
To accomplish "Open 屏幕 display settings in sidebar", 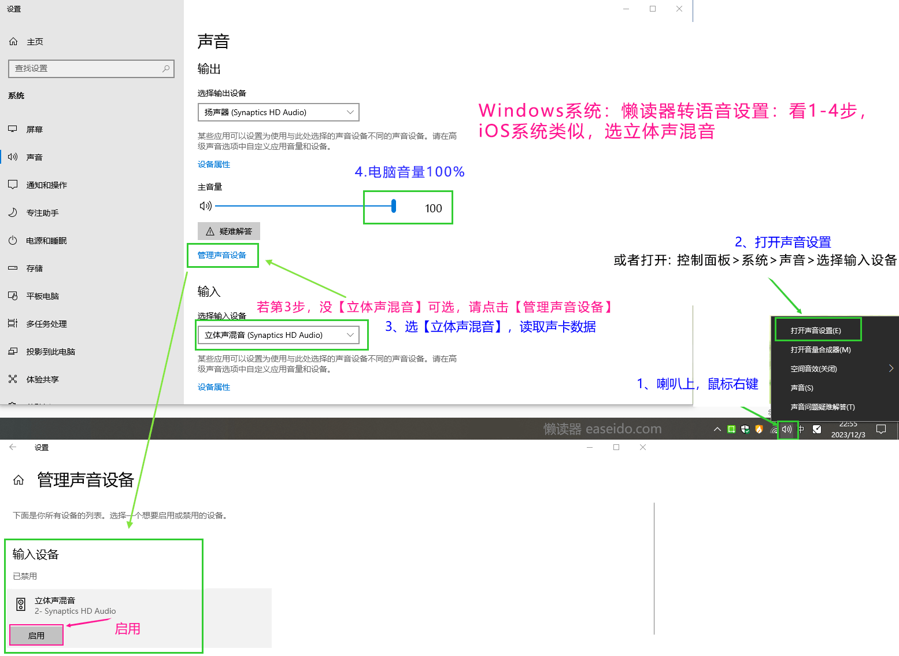I will point(35,130).
